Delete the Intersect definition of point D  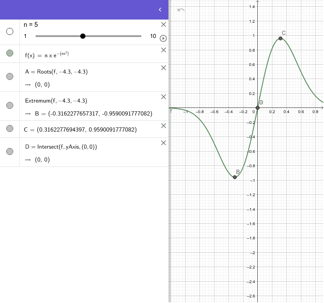(163, 143)
